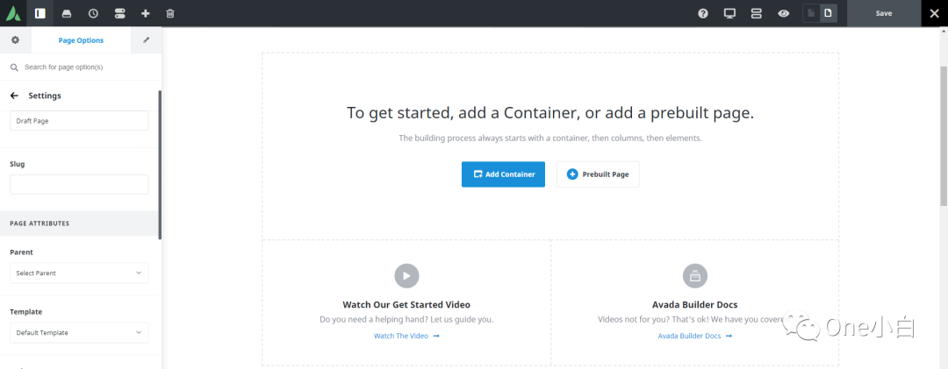Open the Default Template dropdown
The width and height of the screenshot is (948, 369).
[79, 333]
